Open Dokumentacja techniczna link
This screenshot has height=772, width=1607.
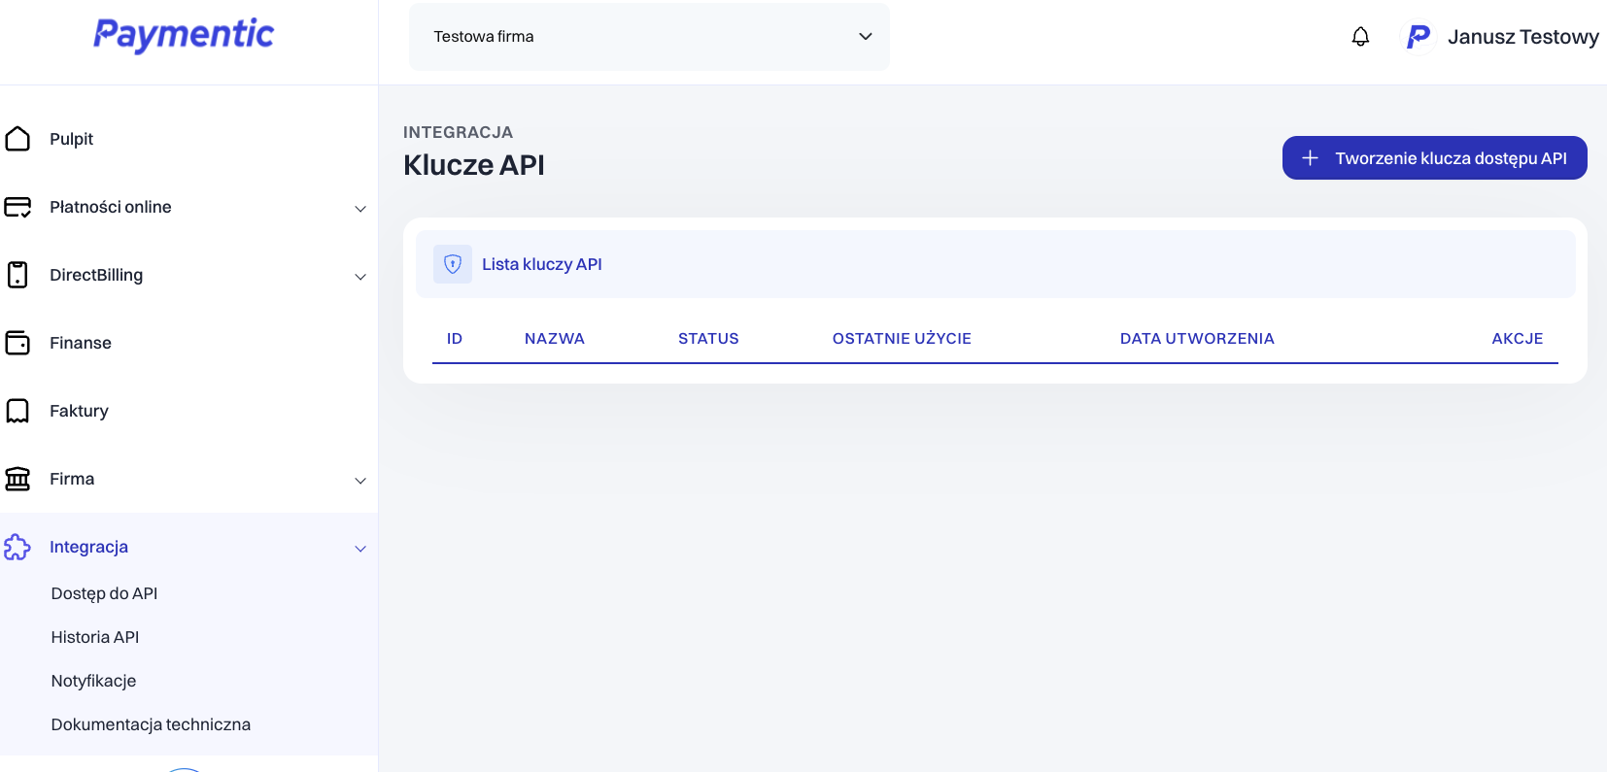[151, 724]
